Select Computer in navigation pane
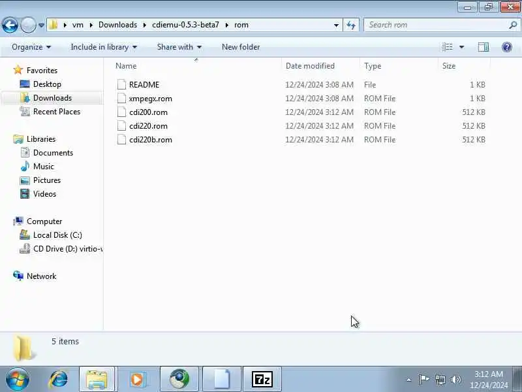522x392 pixels. click(x=44, y=221)
